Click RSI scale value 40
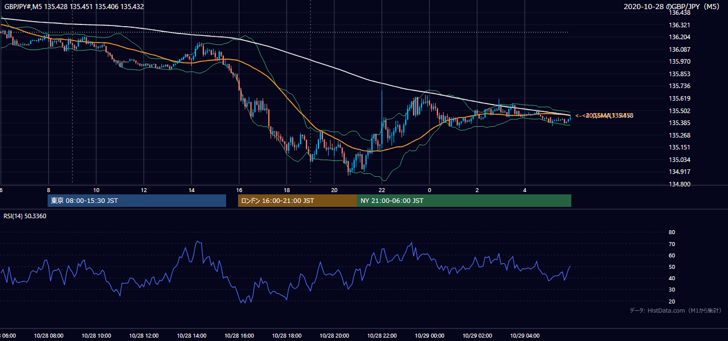This screenshot has width=728, height=341. pos(672,278)
